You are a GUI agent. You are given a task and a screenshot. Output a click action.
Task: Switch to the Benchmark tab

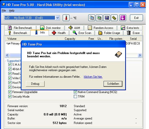[18, 33]
